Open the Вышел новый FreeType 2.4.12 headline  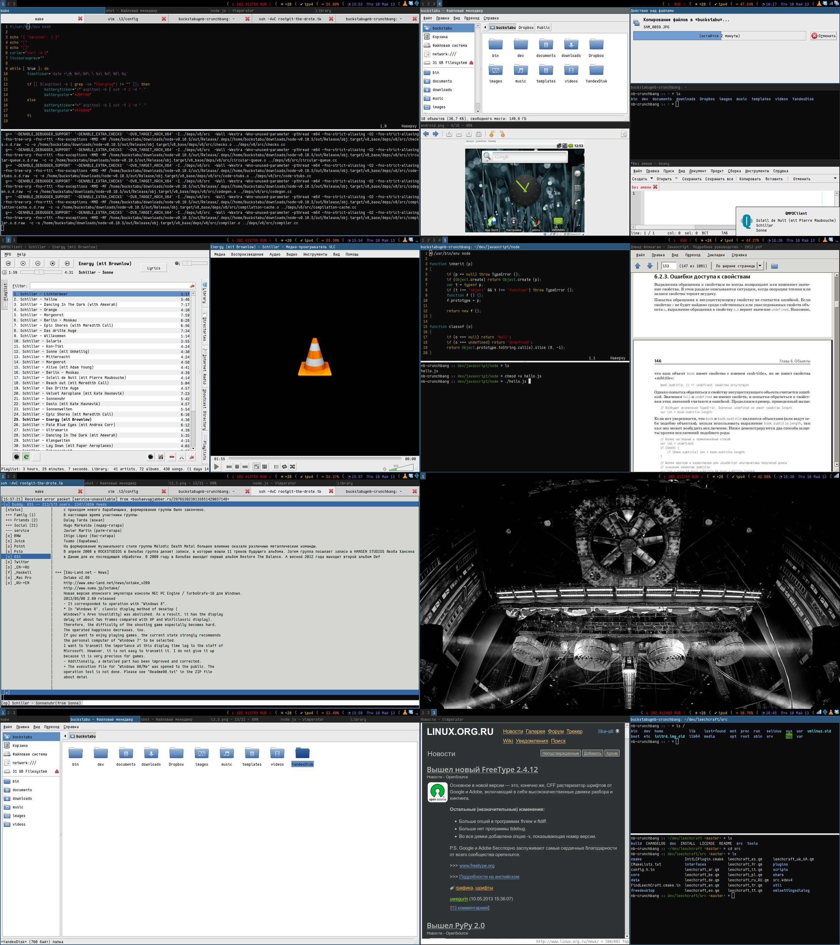(x=482, y=769)
